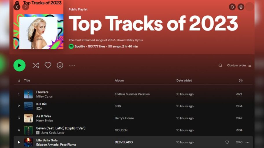Open the user profile avatar
The image size is (264, 148).
tap(250, 7)
